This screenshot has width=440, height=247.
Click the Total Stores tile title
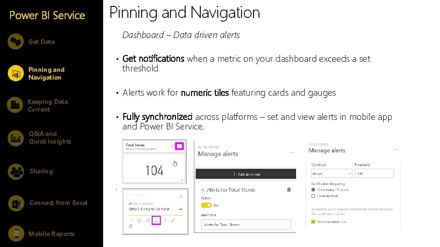135,145
